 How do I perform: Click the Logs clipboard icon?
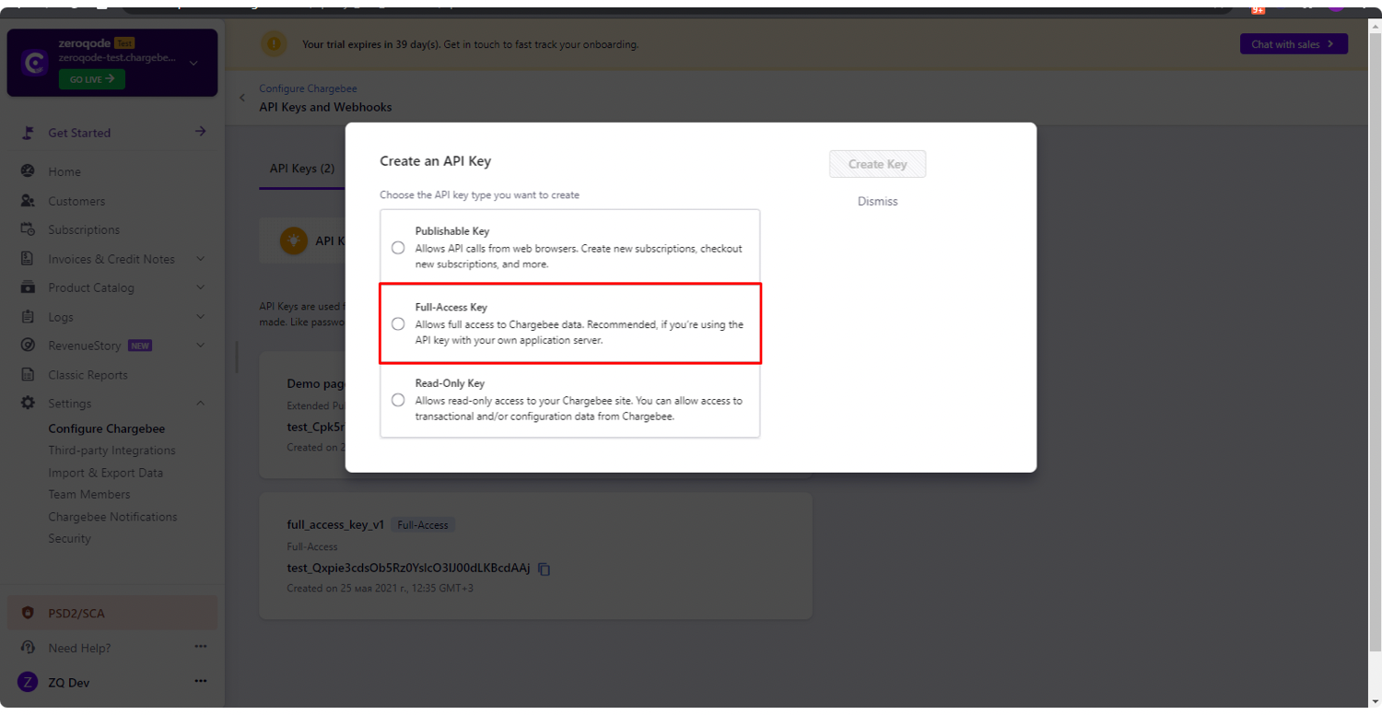click(28, 317)
